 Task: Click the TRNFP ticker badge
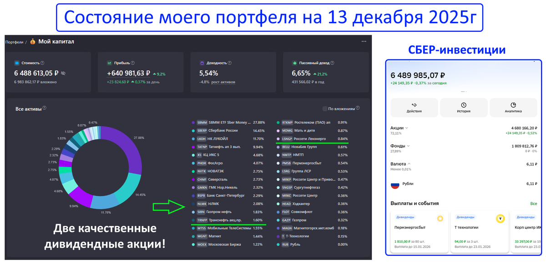coord(202,220)
